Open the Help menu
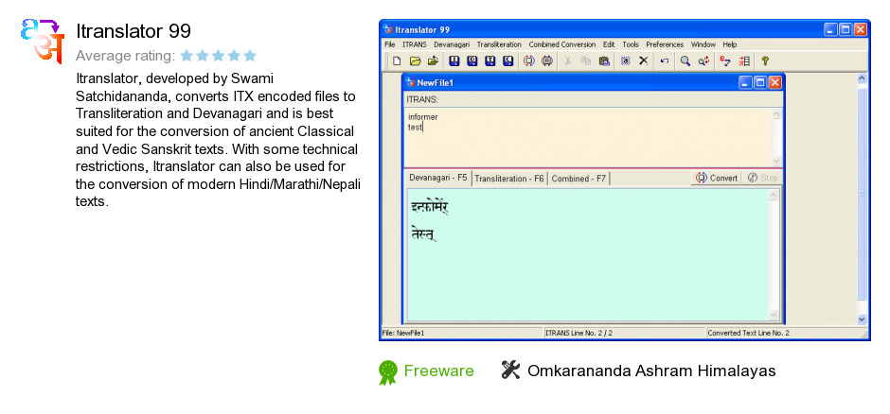 (x=729, y=44)
